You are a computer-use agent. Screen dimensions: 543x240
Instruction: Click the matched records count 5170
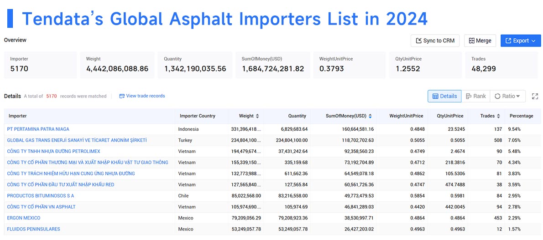[52, 96]
